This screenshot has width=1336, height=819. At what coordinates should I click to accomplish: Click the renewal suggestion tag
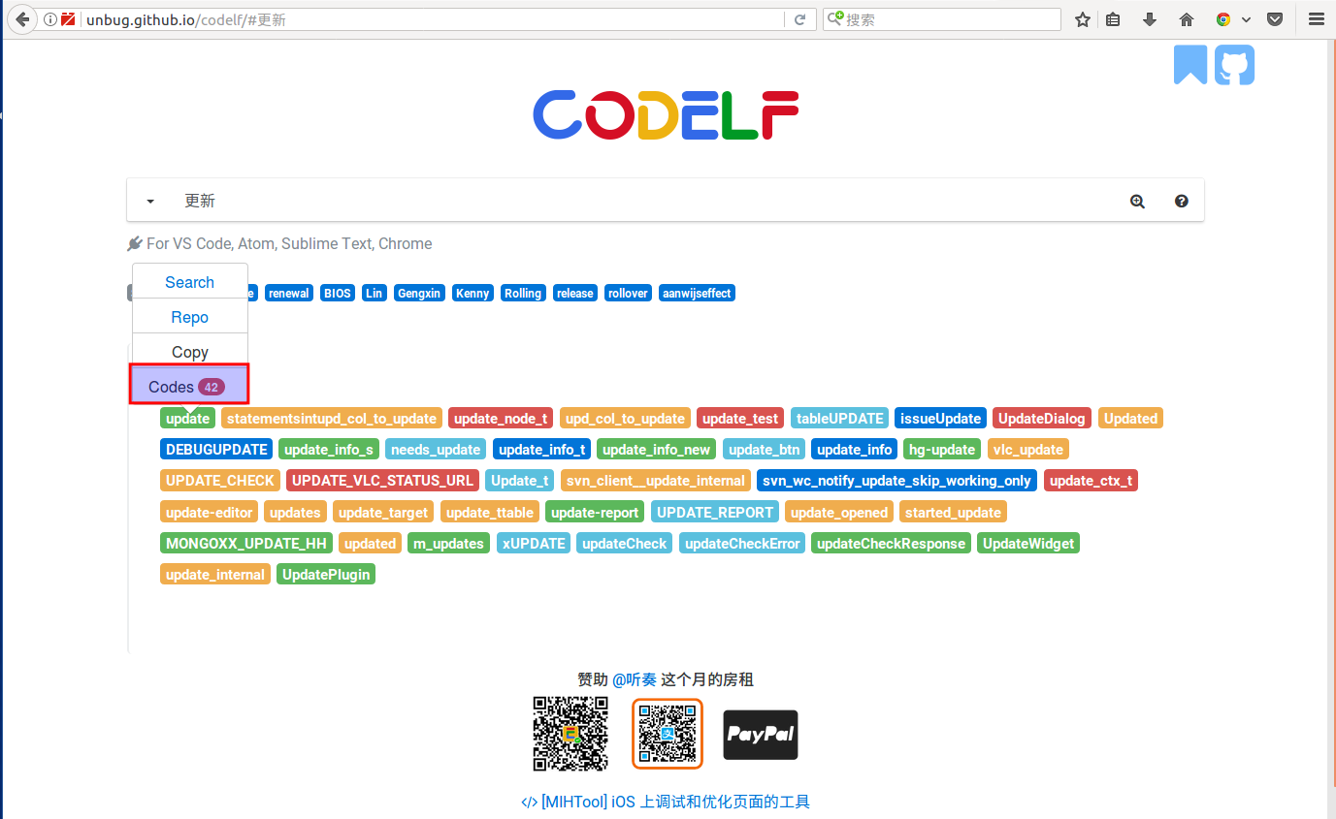(289, 293)
